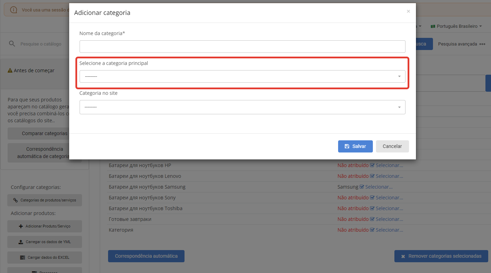
Task: Click the Correspondência automática blue button
Action: click(146, 256)
